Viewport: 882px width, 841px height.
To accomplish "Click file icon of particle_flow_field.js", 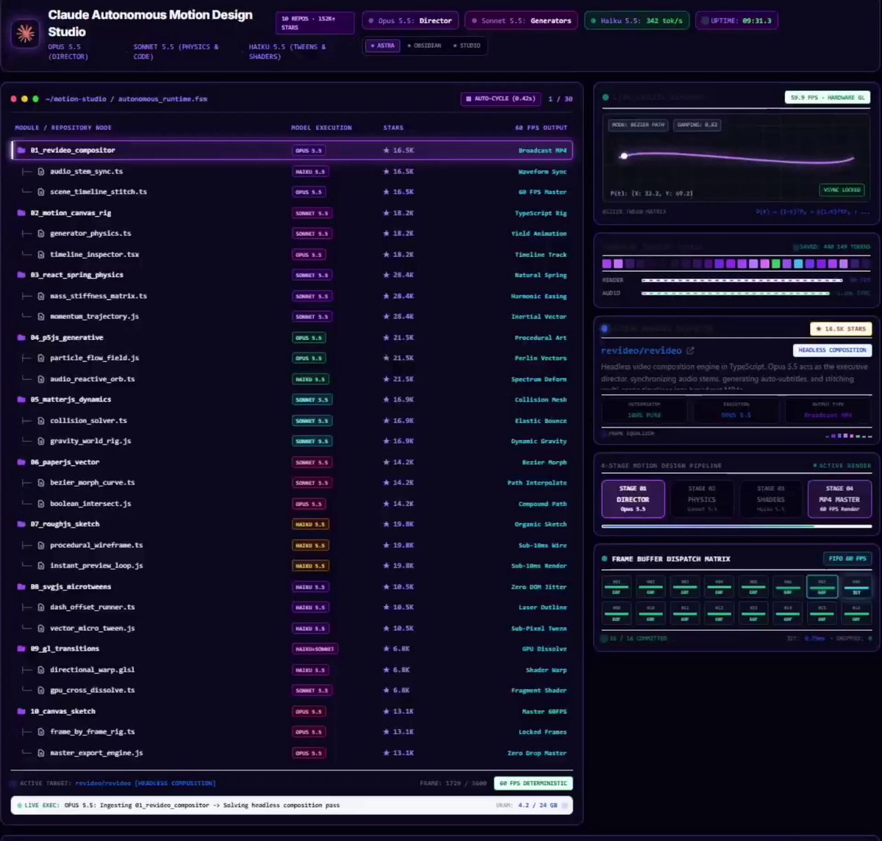I will (x=41, y=358).
